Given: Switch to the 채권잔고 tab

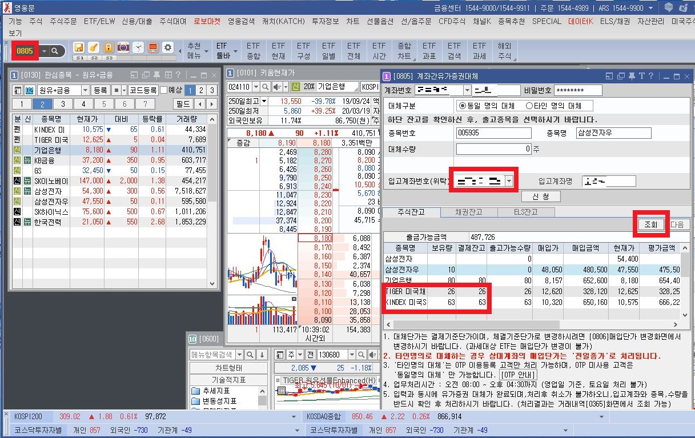Looking at the screenshot, I should (468, 212).
